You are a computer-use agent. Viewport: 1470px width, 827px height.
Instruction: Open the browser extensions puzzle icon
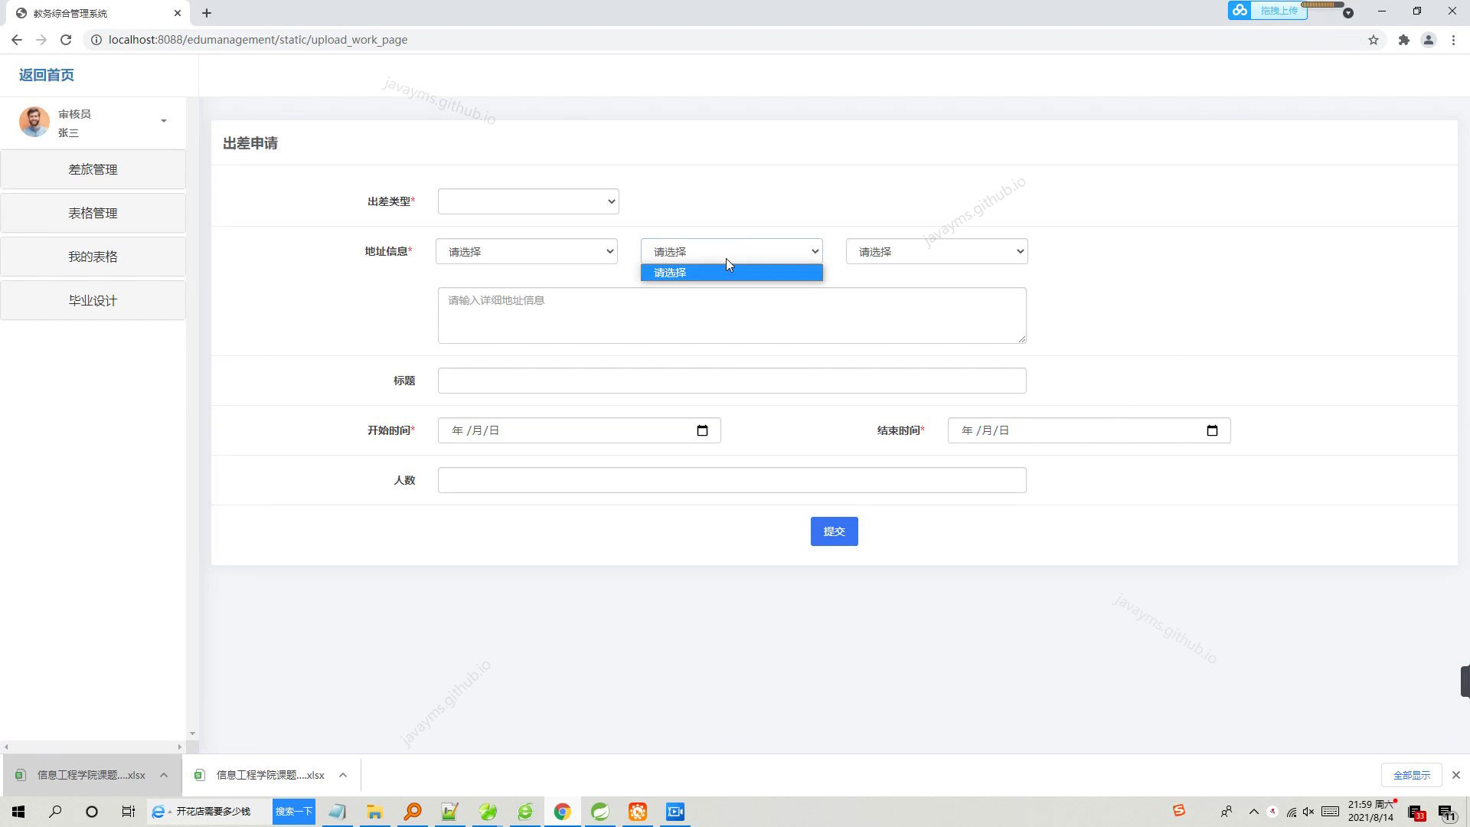(x=1404, y=39)
